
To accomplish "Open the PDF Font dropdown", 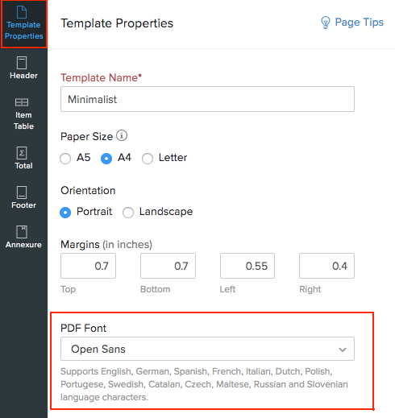I will (207, 349).
